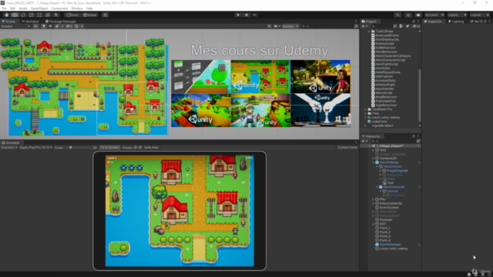
Task: Open the GameObject menu
Action: click(x=39, y=8)
